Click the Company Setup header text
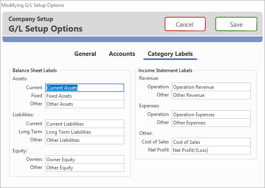265x188 pixels. [31, 19]
